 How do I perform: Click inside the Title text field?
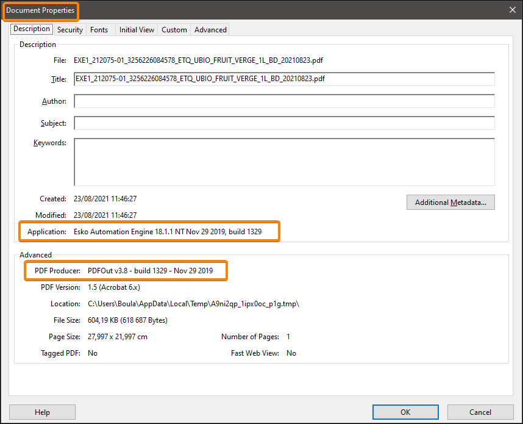coord(283,79)
